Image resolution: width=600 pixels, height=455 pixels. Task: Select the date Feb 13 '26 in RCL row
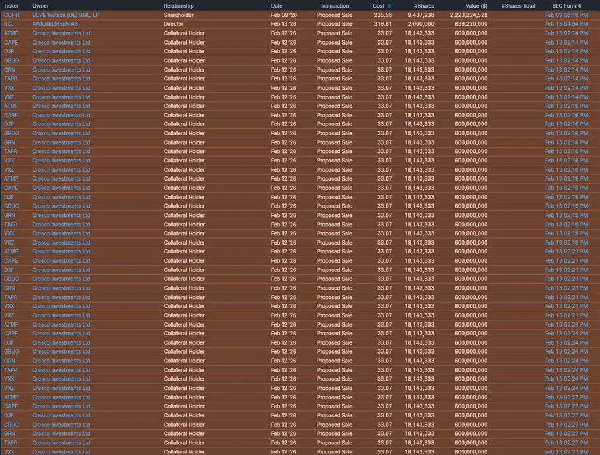click(x=284, y=23)
